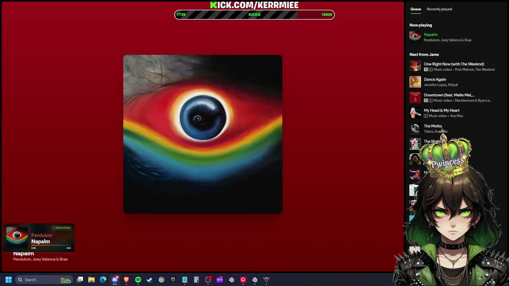Play My Head & My Heart track
This screenshot has height=286, width=509.
pyautogui.click(x=441, y=110)
